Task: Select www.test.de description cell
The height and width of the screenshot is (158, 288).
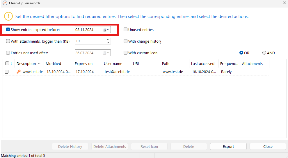Action: click(x=33, y=72)
